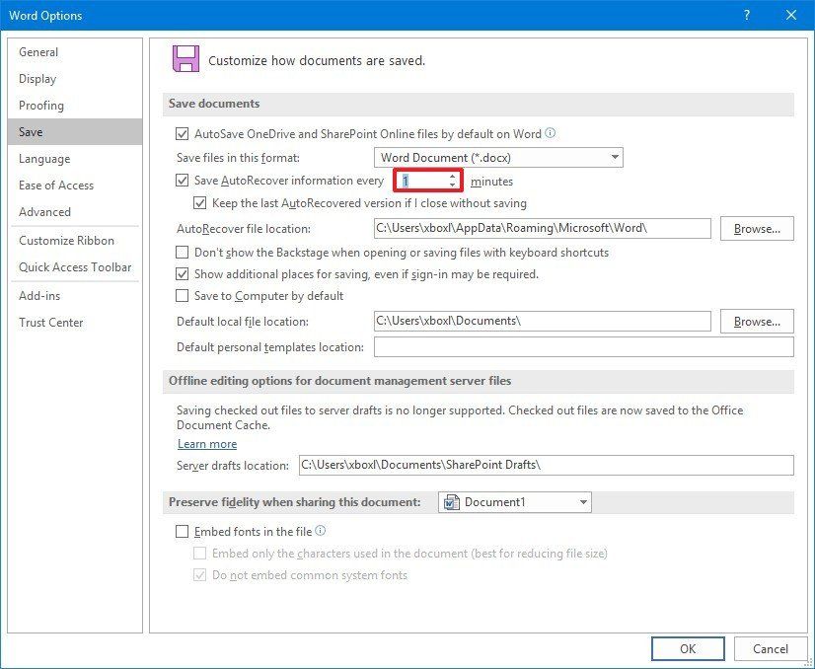Click the Default personal templates location field
Viewport: 815px width, 669px height.
tap(582, 346)
